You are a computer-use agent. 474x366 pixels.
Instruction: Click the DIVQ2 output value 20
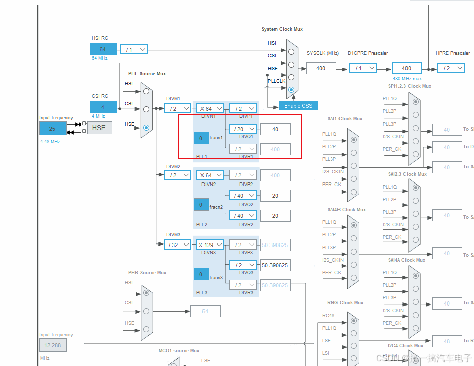275,196
